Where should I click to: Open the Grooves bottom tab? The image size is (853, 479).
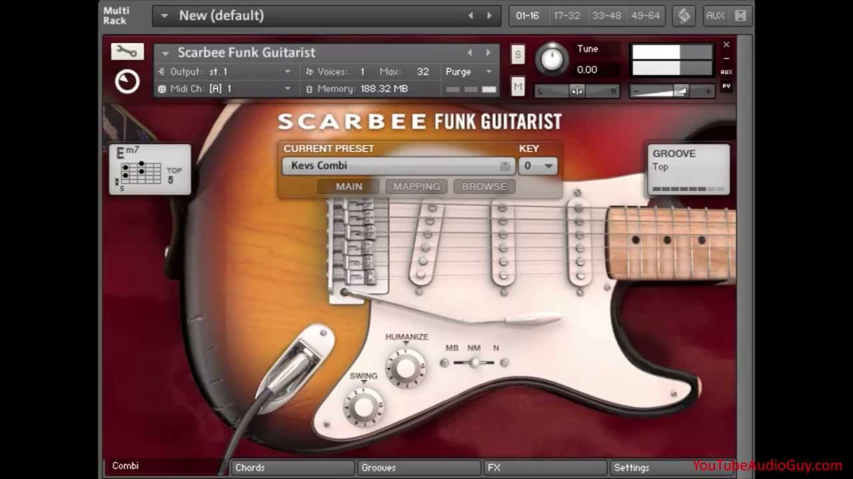click(419, 468)
